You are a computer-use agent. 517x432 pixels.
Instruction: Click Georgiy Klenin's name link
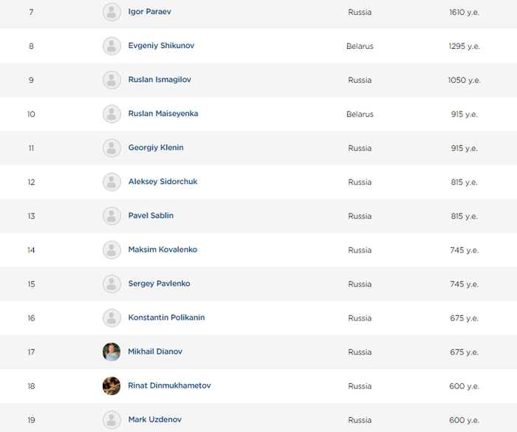pos(156,148)
